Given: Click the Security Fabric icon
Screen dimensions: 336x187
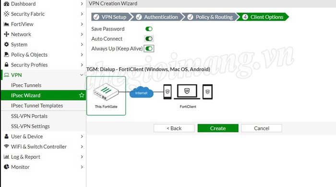Looking at the screenshot, I should [x=6, y=14].
